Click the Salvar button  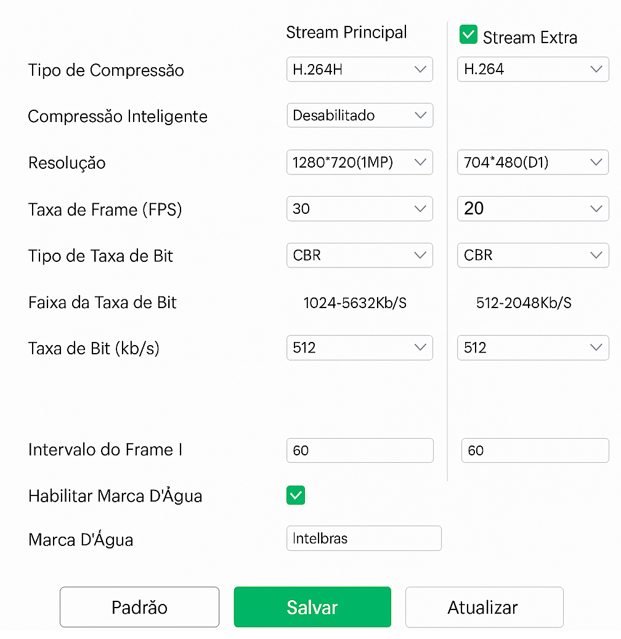[x=312, y=607]
